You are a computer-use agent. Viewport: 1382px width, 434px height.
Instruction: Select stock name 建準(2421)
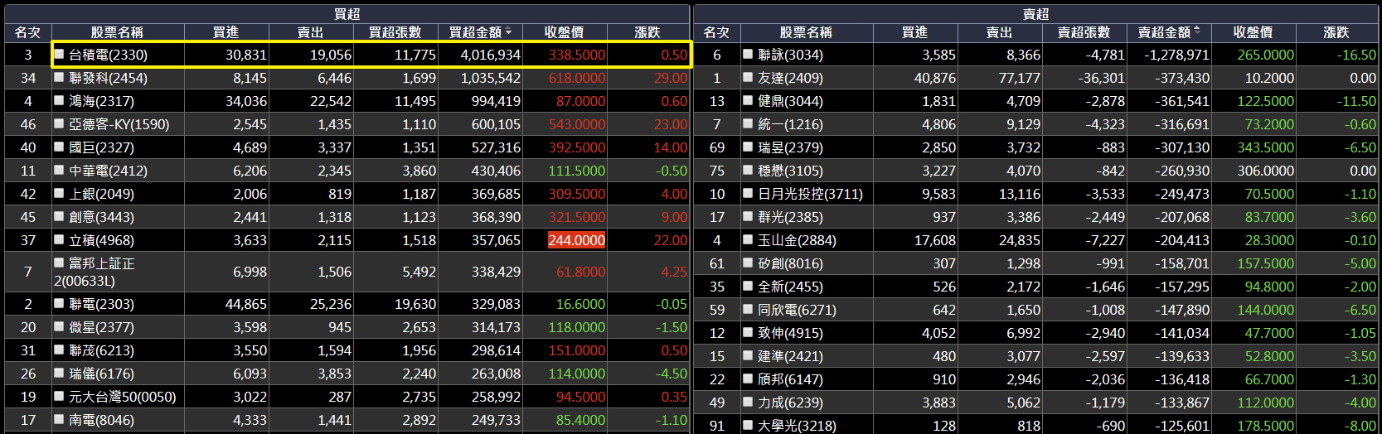790,356
